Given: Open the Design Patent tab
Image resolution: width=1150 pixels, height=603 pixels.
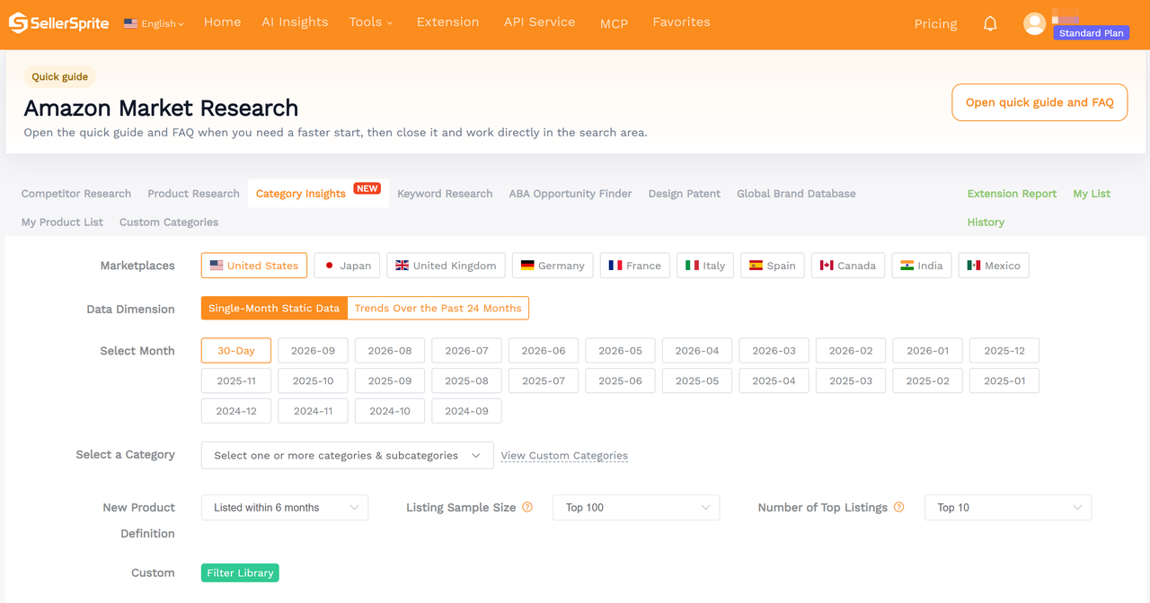Looking at the screenshot, I should click(x=685, y=194).
